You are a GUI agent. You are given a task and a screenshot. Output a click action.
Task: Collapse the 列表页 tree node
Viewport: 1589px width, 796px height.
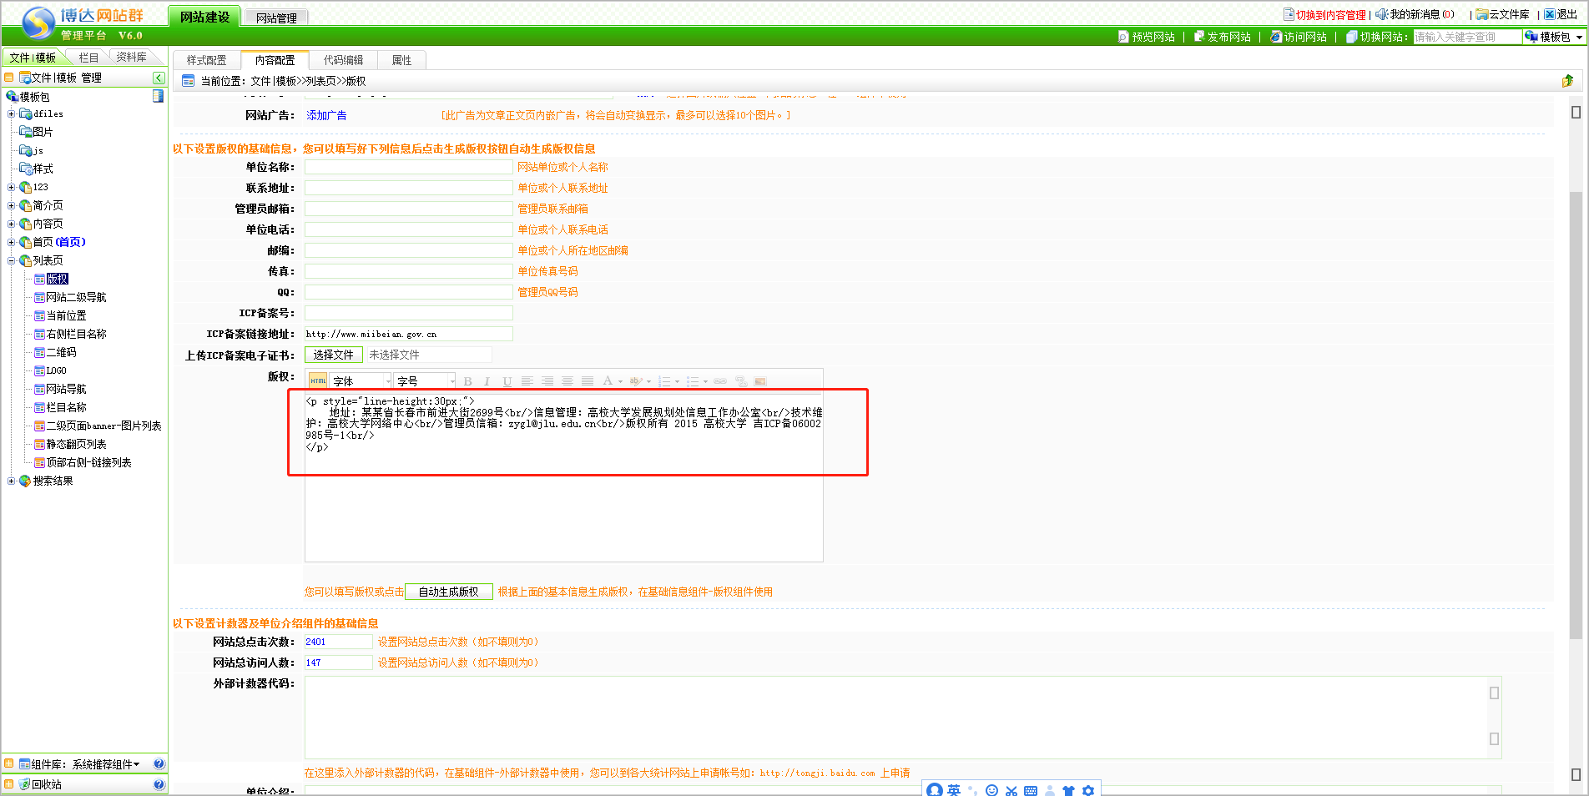click(11, 260)
